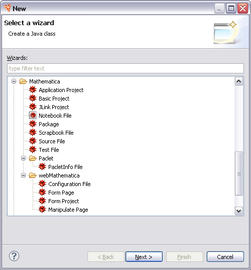
Task: Choose the Form Project entry
Action: coord(63,201)
